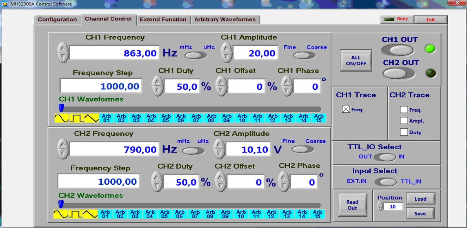The height and width of the screenshot is (228, 467).
Task: Enable CH2 Trace Freq. checkbox
Action: (404, 110)
